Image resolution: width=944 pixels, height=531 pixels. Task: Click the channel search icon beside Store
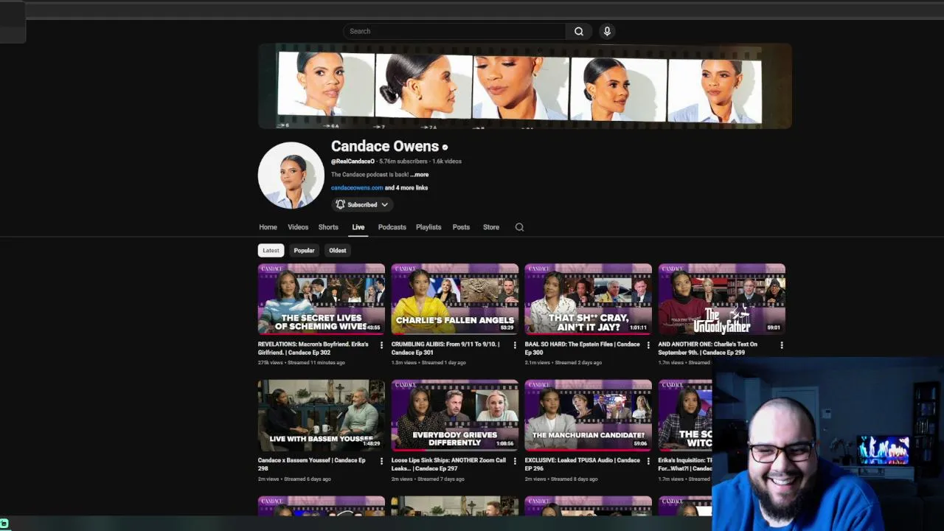coord(519,227)
